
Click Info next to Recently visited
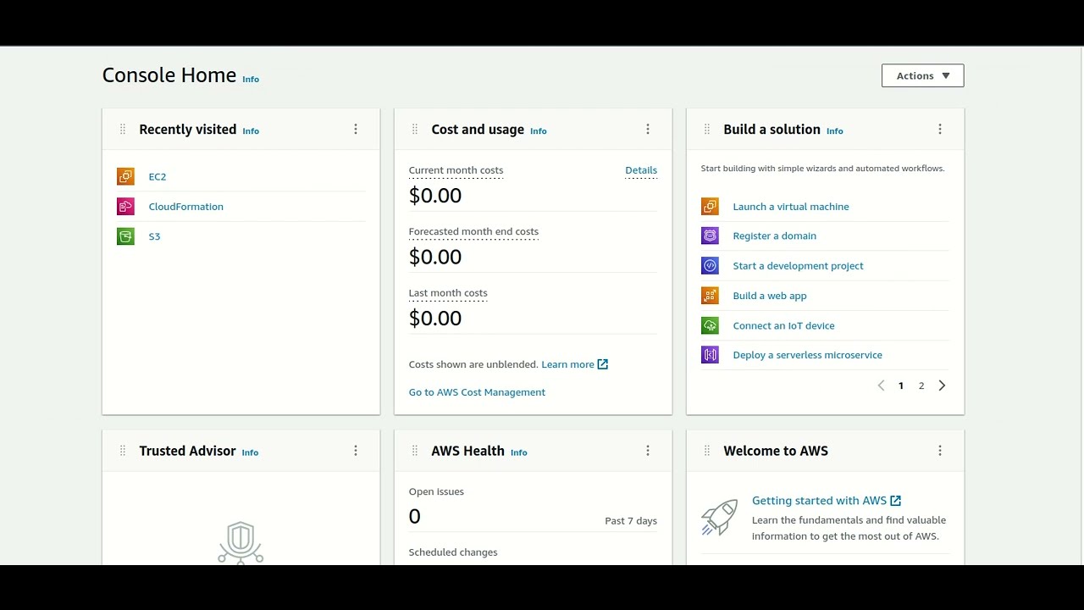(x=251, y=130)
